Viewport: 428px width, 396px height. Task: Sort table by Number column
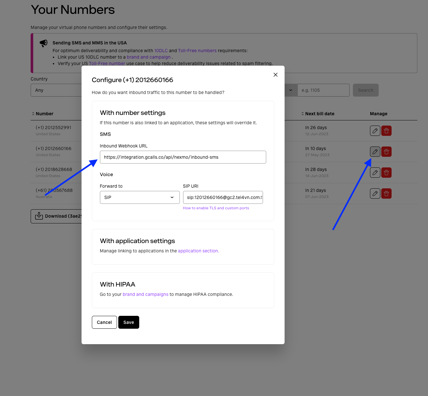pos(43,114)
